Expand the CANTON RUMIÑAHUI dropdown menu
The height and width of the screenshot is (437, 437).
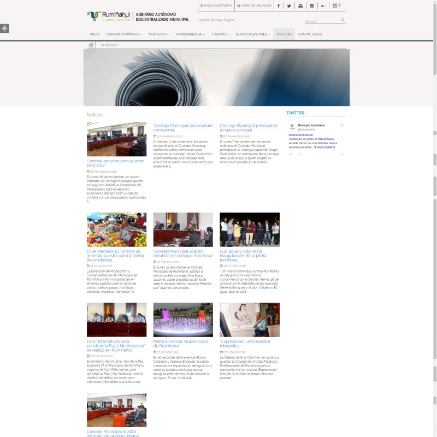(x=124, y=34)
